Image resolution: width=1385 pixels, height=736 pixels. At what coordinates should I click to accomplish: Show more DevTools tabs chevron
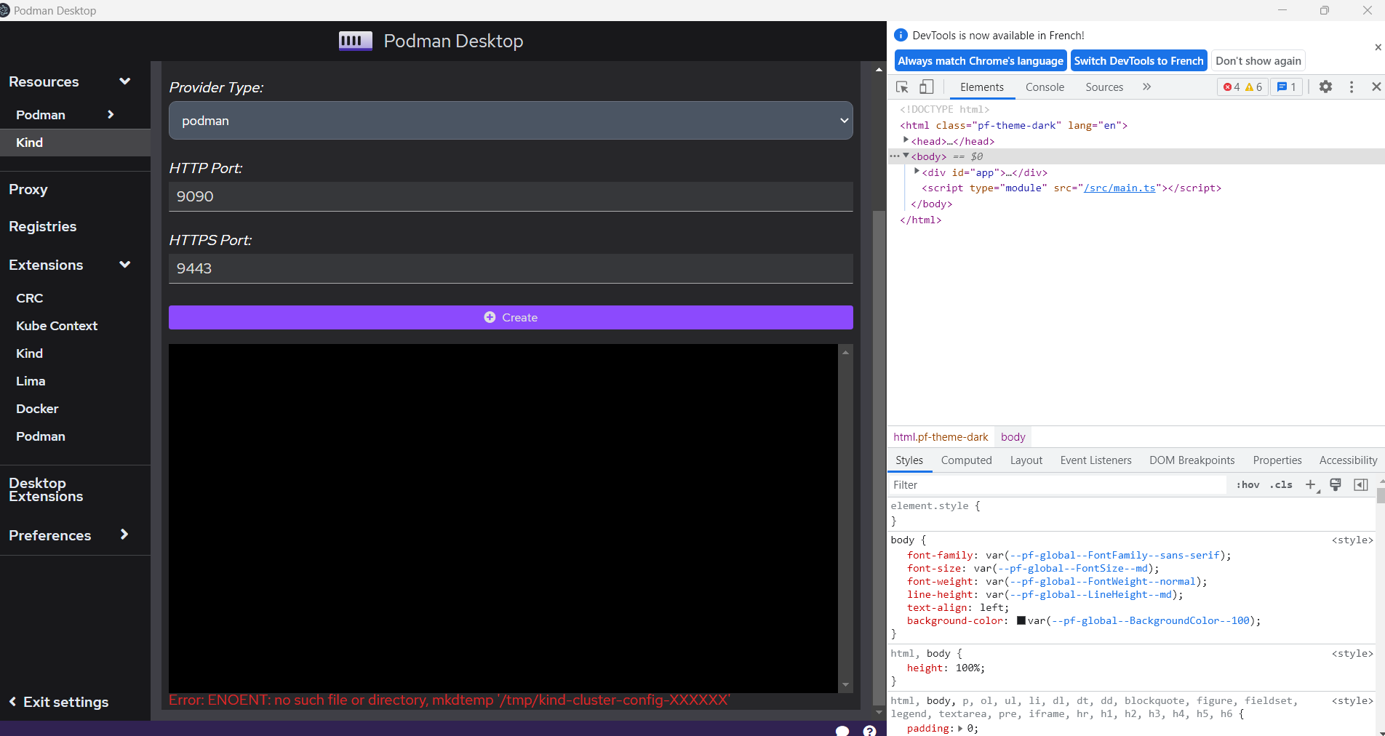[x=1146, y=87]
